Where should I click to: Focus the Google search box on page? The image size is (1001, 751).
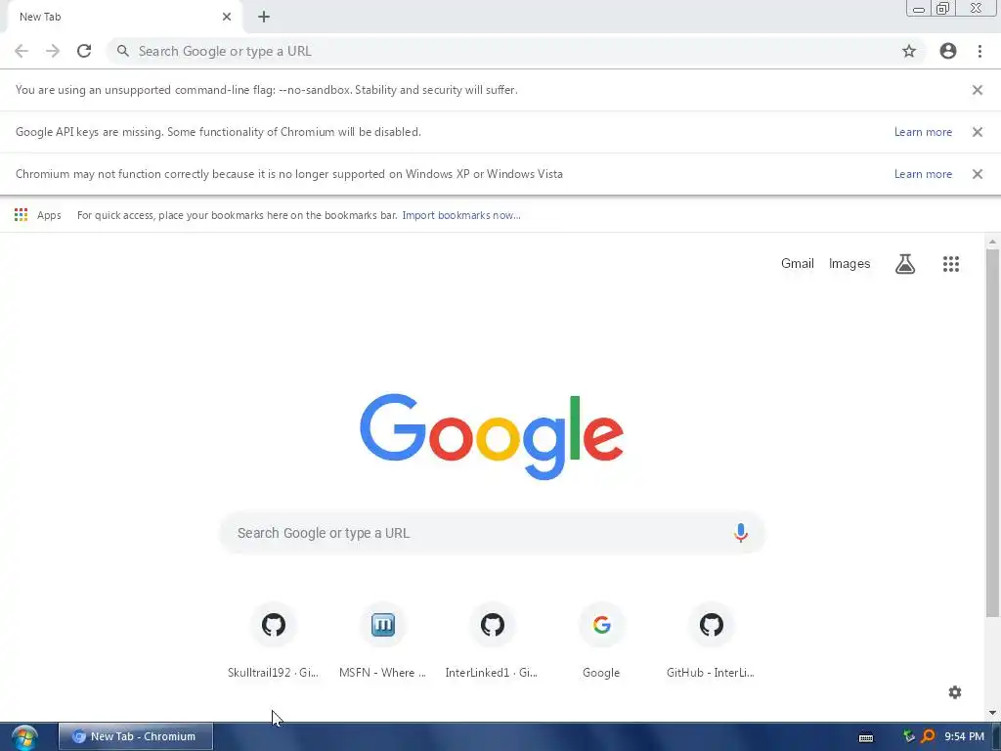[x=492, y=533]
